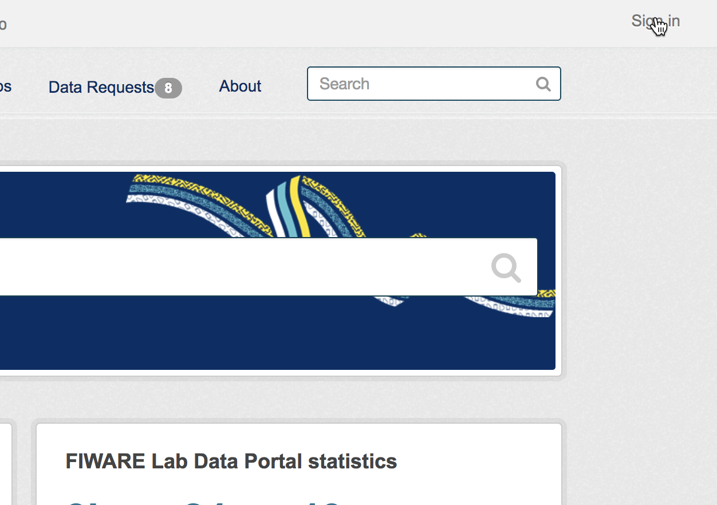Click the magnifier icon in top Search field
Image resolution: width=717 pixels, height=505 pixels.
(x=543, y=84)
